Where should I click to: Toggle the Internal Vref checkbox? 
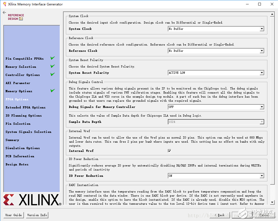click(169, 151)
